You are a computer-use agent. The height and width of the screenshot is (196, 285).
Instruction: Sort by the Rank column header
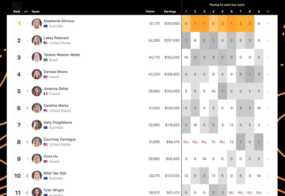click(x=17, y=11)
